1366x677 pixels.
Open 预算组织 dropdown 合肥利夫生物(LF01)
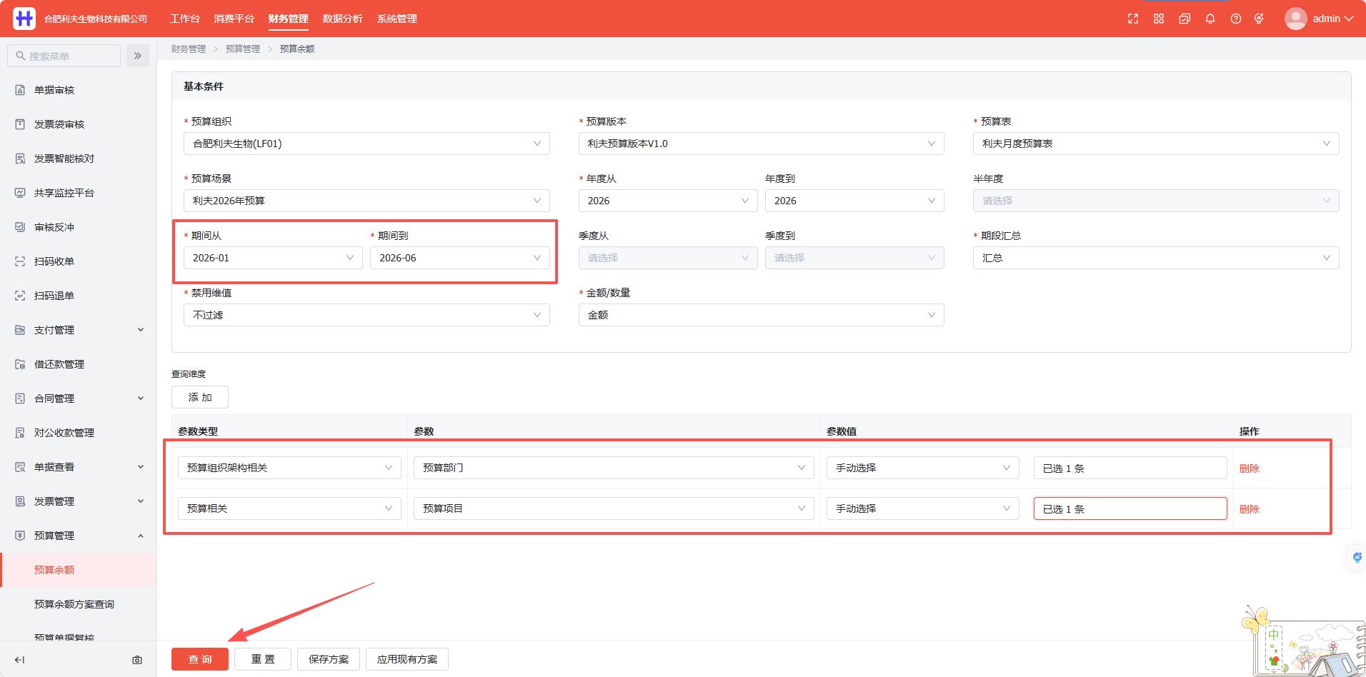367,144
